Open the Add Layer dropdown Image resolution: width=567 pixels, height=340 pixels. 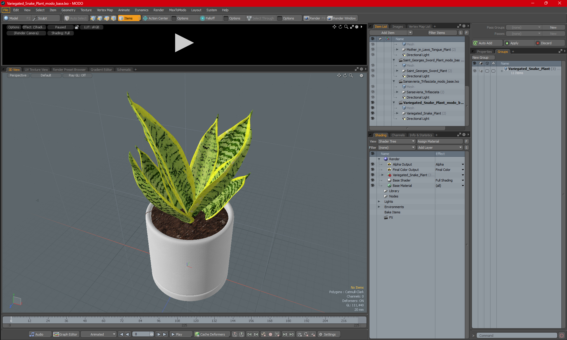(x=440, y=148)
